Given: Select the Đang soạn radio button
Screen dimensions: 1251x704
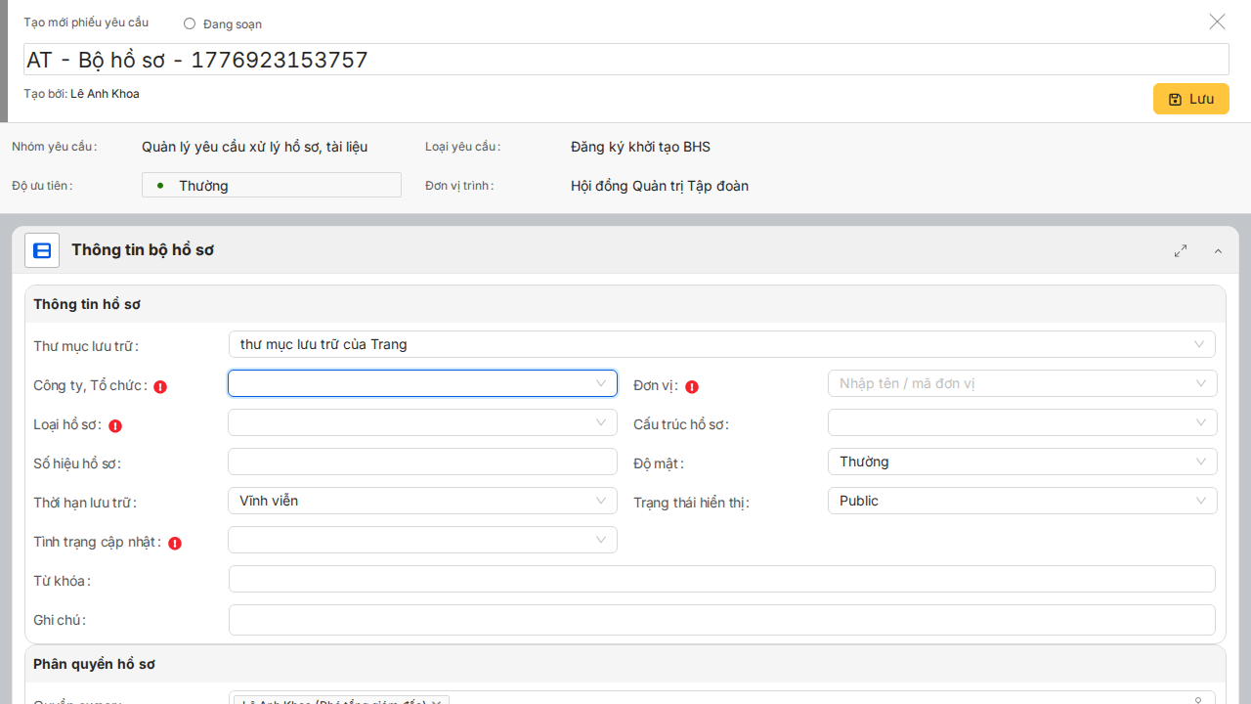Looking at the screenshot, I should click(x=190, y=23).
